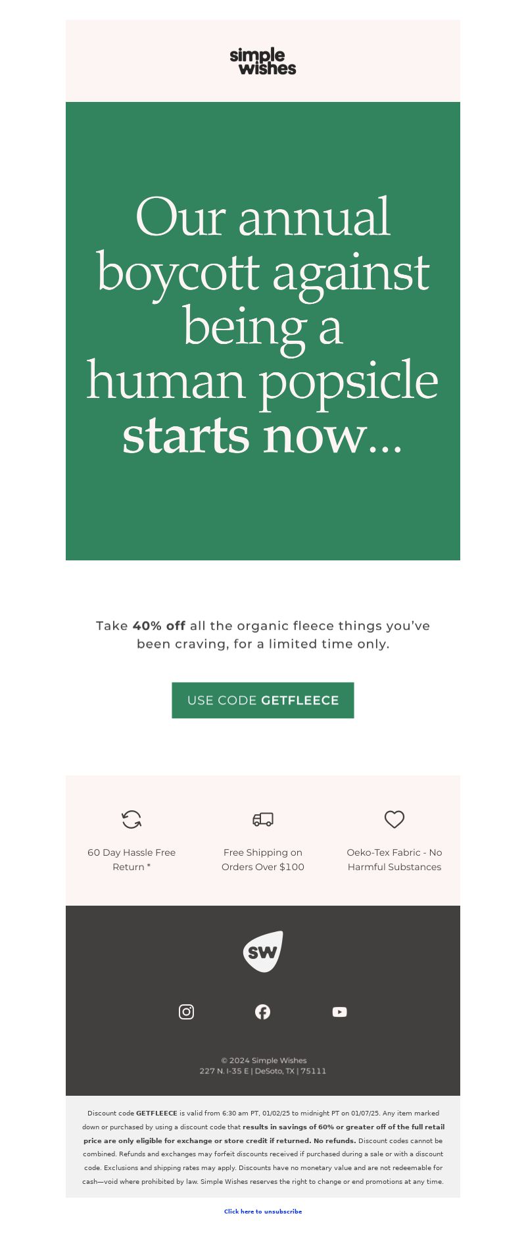
Task: Click the circular arrows return icon
Action: coord(131,820)
